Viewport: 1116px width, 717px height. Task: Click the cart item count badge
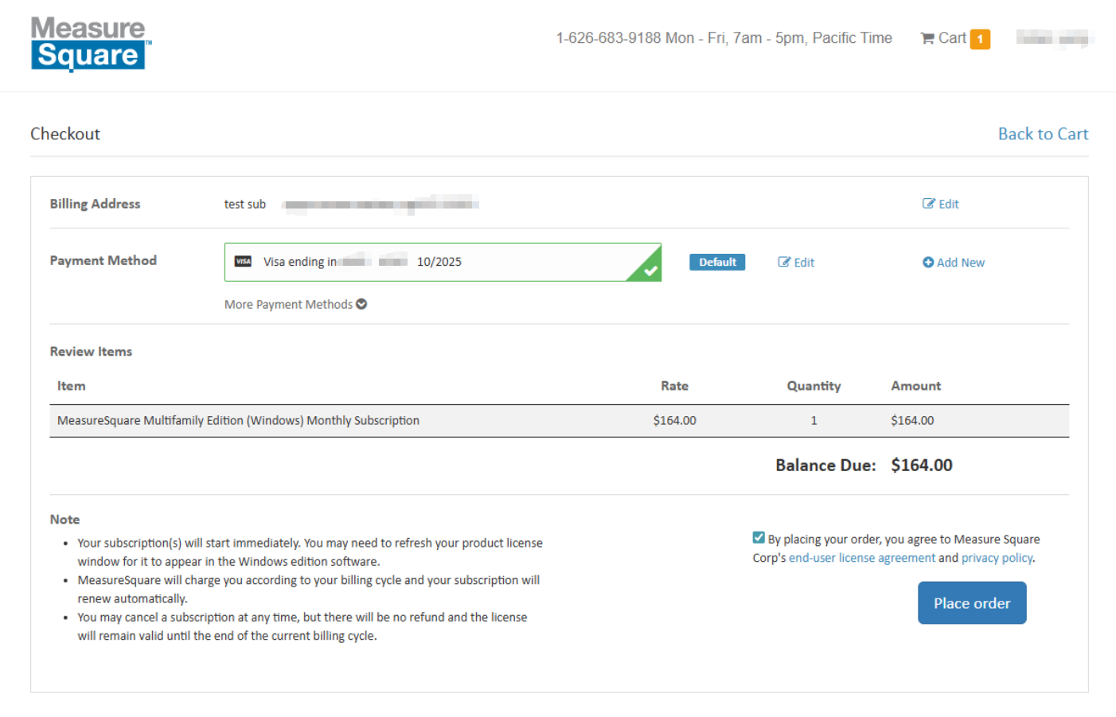pyautogui.click(x=980, y=39)
